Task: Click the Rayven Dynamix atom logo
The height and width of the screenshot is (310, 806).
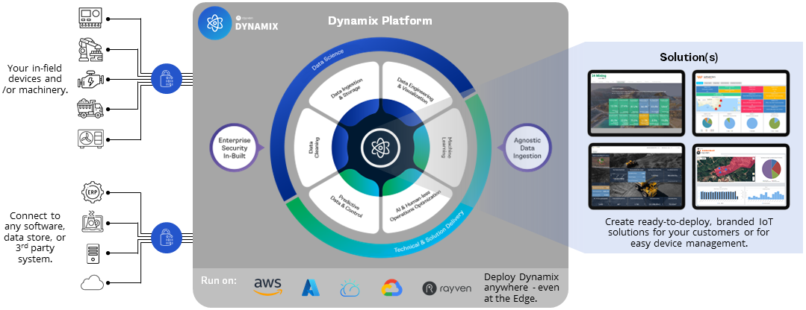Action: [214, 23]
